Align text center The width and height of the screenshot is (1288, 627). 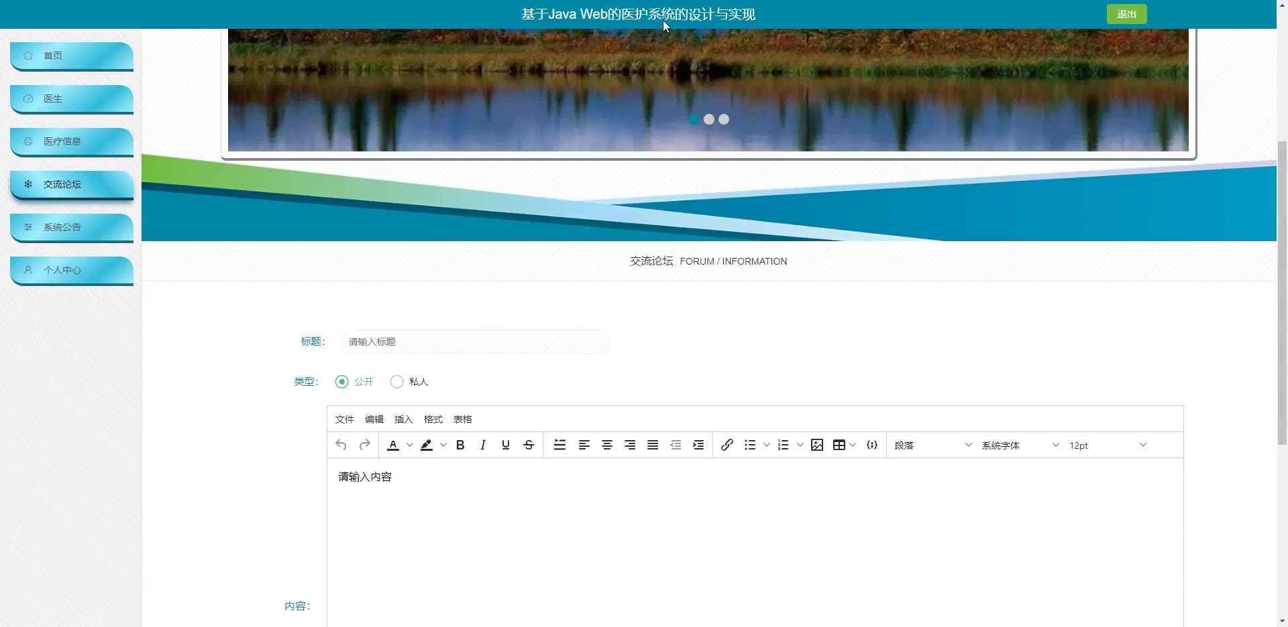607,445
